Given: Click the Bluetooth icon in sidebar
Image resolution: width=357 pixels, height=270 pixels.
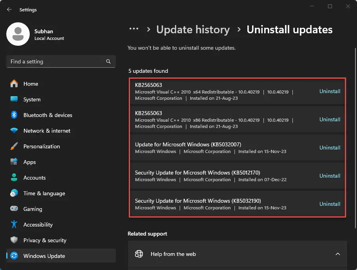Looking at the screenshot, I should click(x=14, y=115).
